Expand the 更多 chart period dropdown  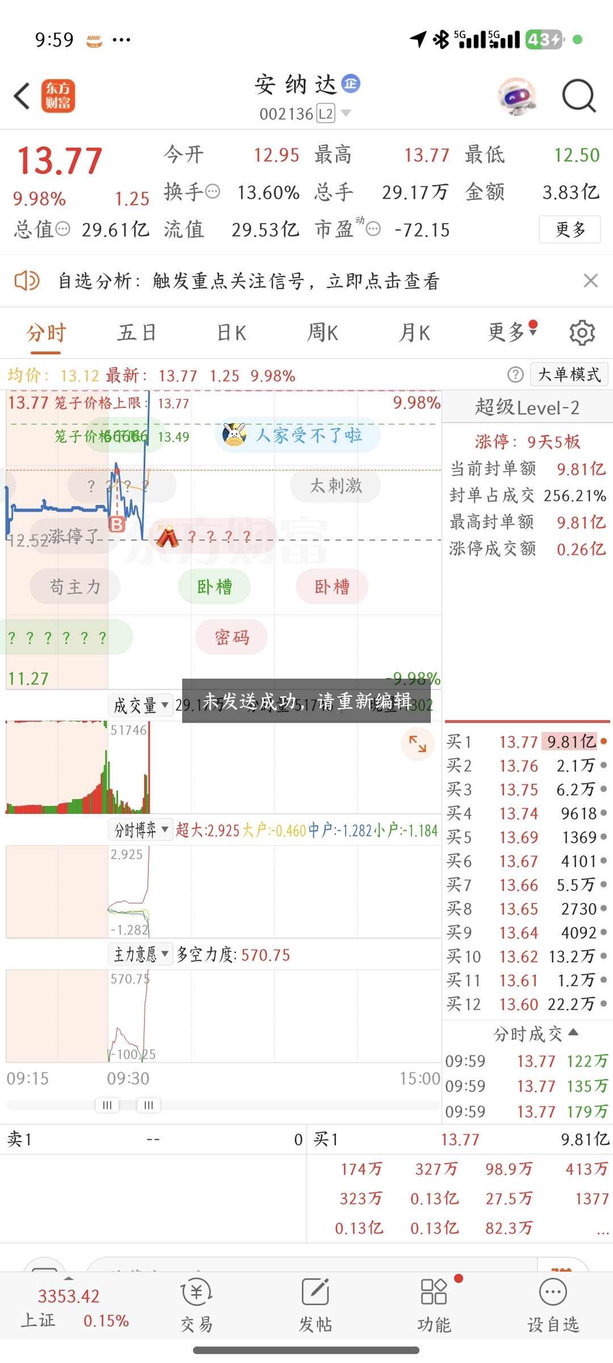pyautogui.click(x=512, y=332)
